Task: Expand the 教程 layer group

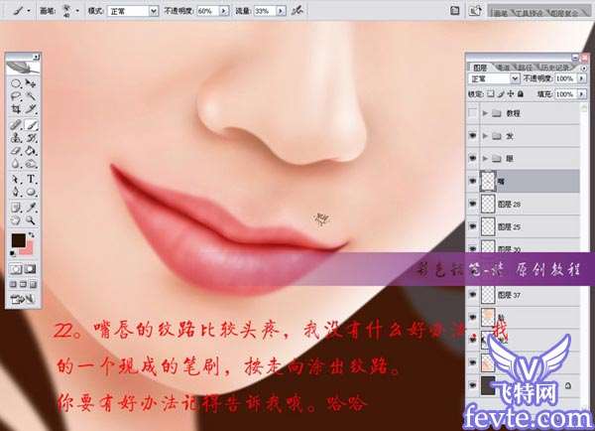Action: (485, 113)
